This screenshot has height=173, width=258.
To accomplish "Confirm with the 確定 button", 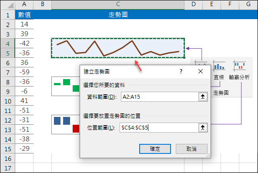I will [155, 149].
